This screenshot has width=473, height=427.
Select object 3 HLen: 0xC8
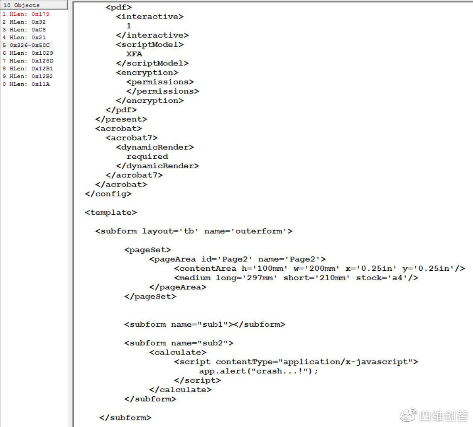pos(24,30)
